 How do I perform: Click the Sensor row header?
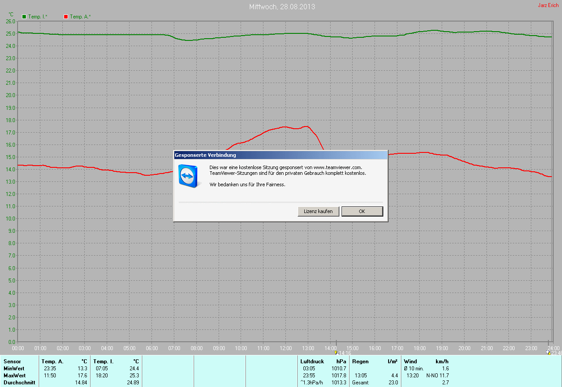point(12,362)
